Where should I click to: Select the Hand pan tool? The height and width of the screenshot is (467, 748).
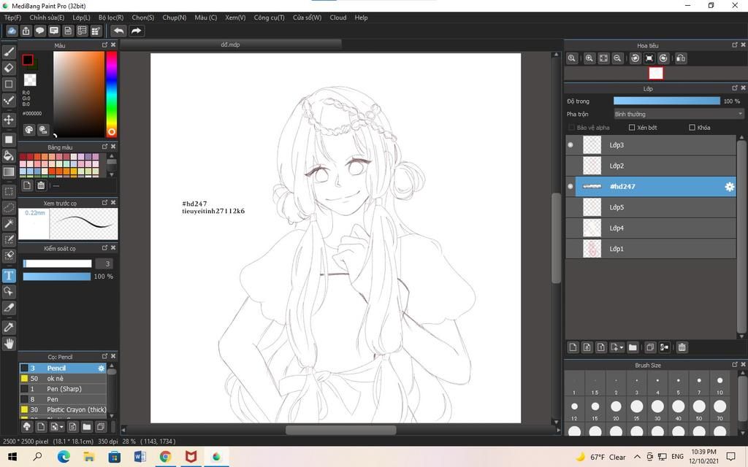9,344
